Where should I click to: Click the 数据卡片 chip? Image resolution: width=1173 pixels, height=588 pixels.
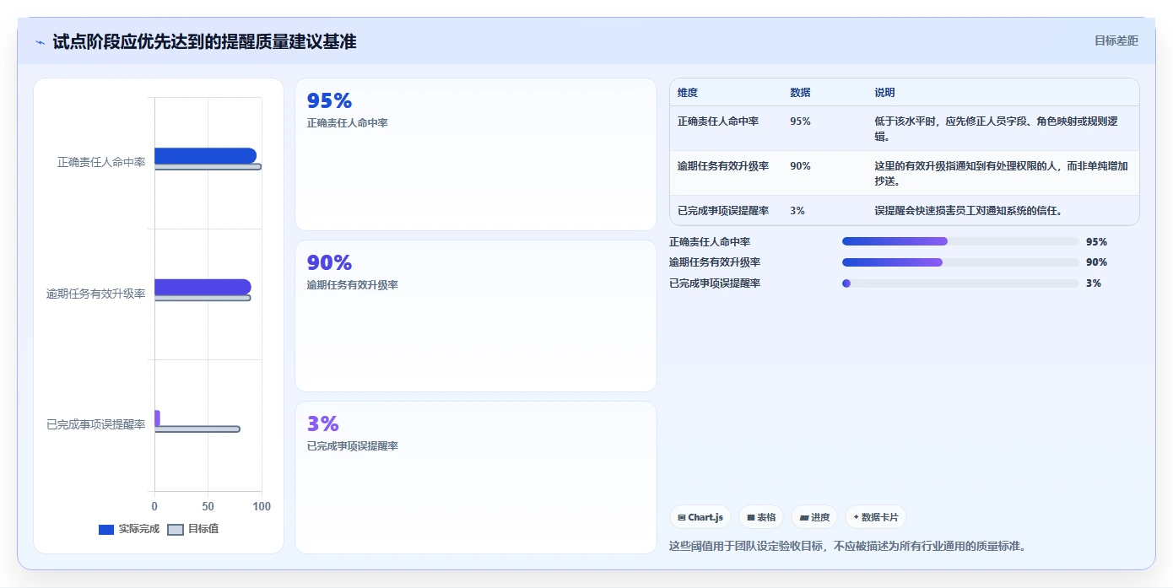point(876,517)
